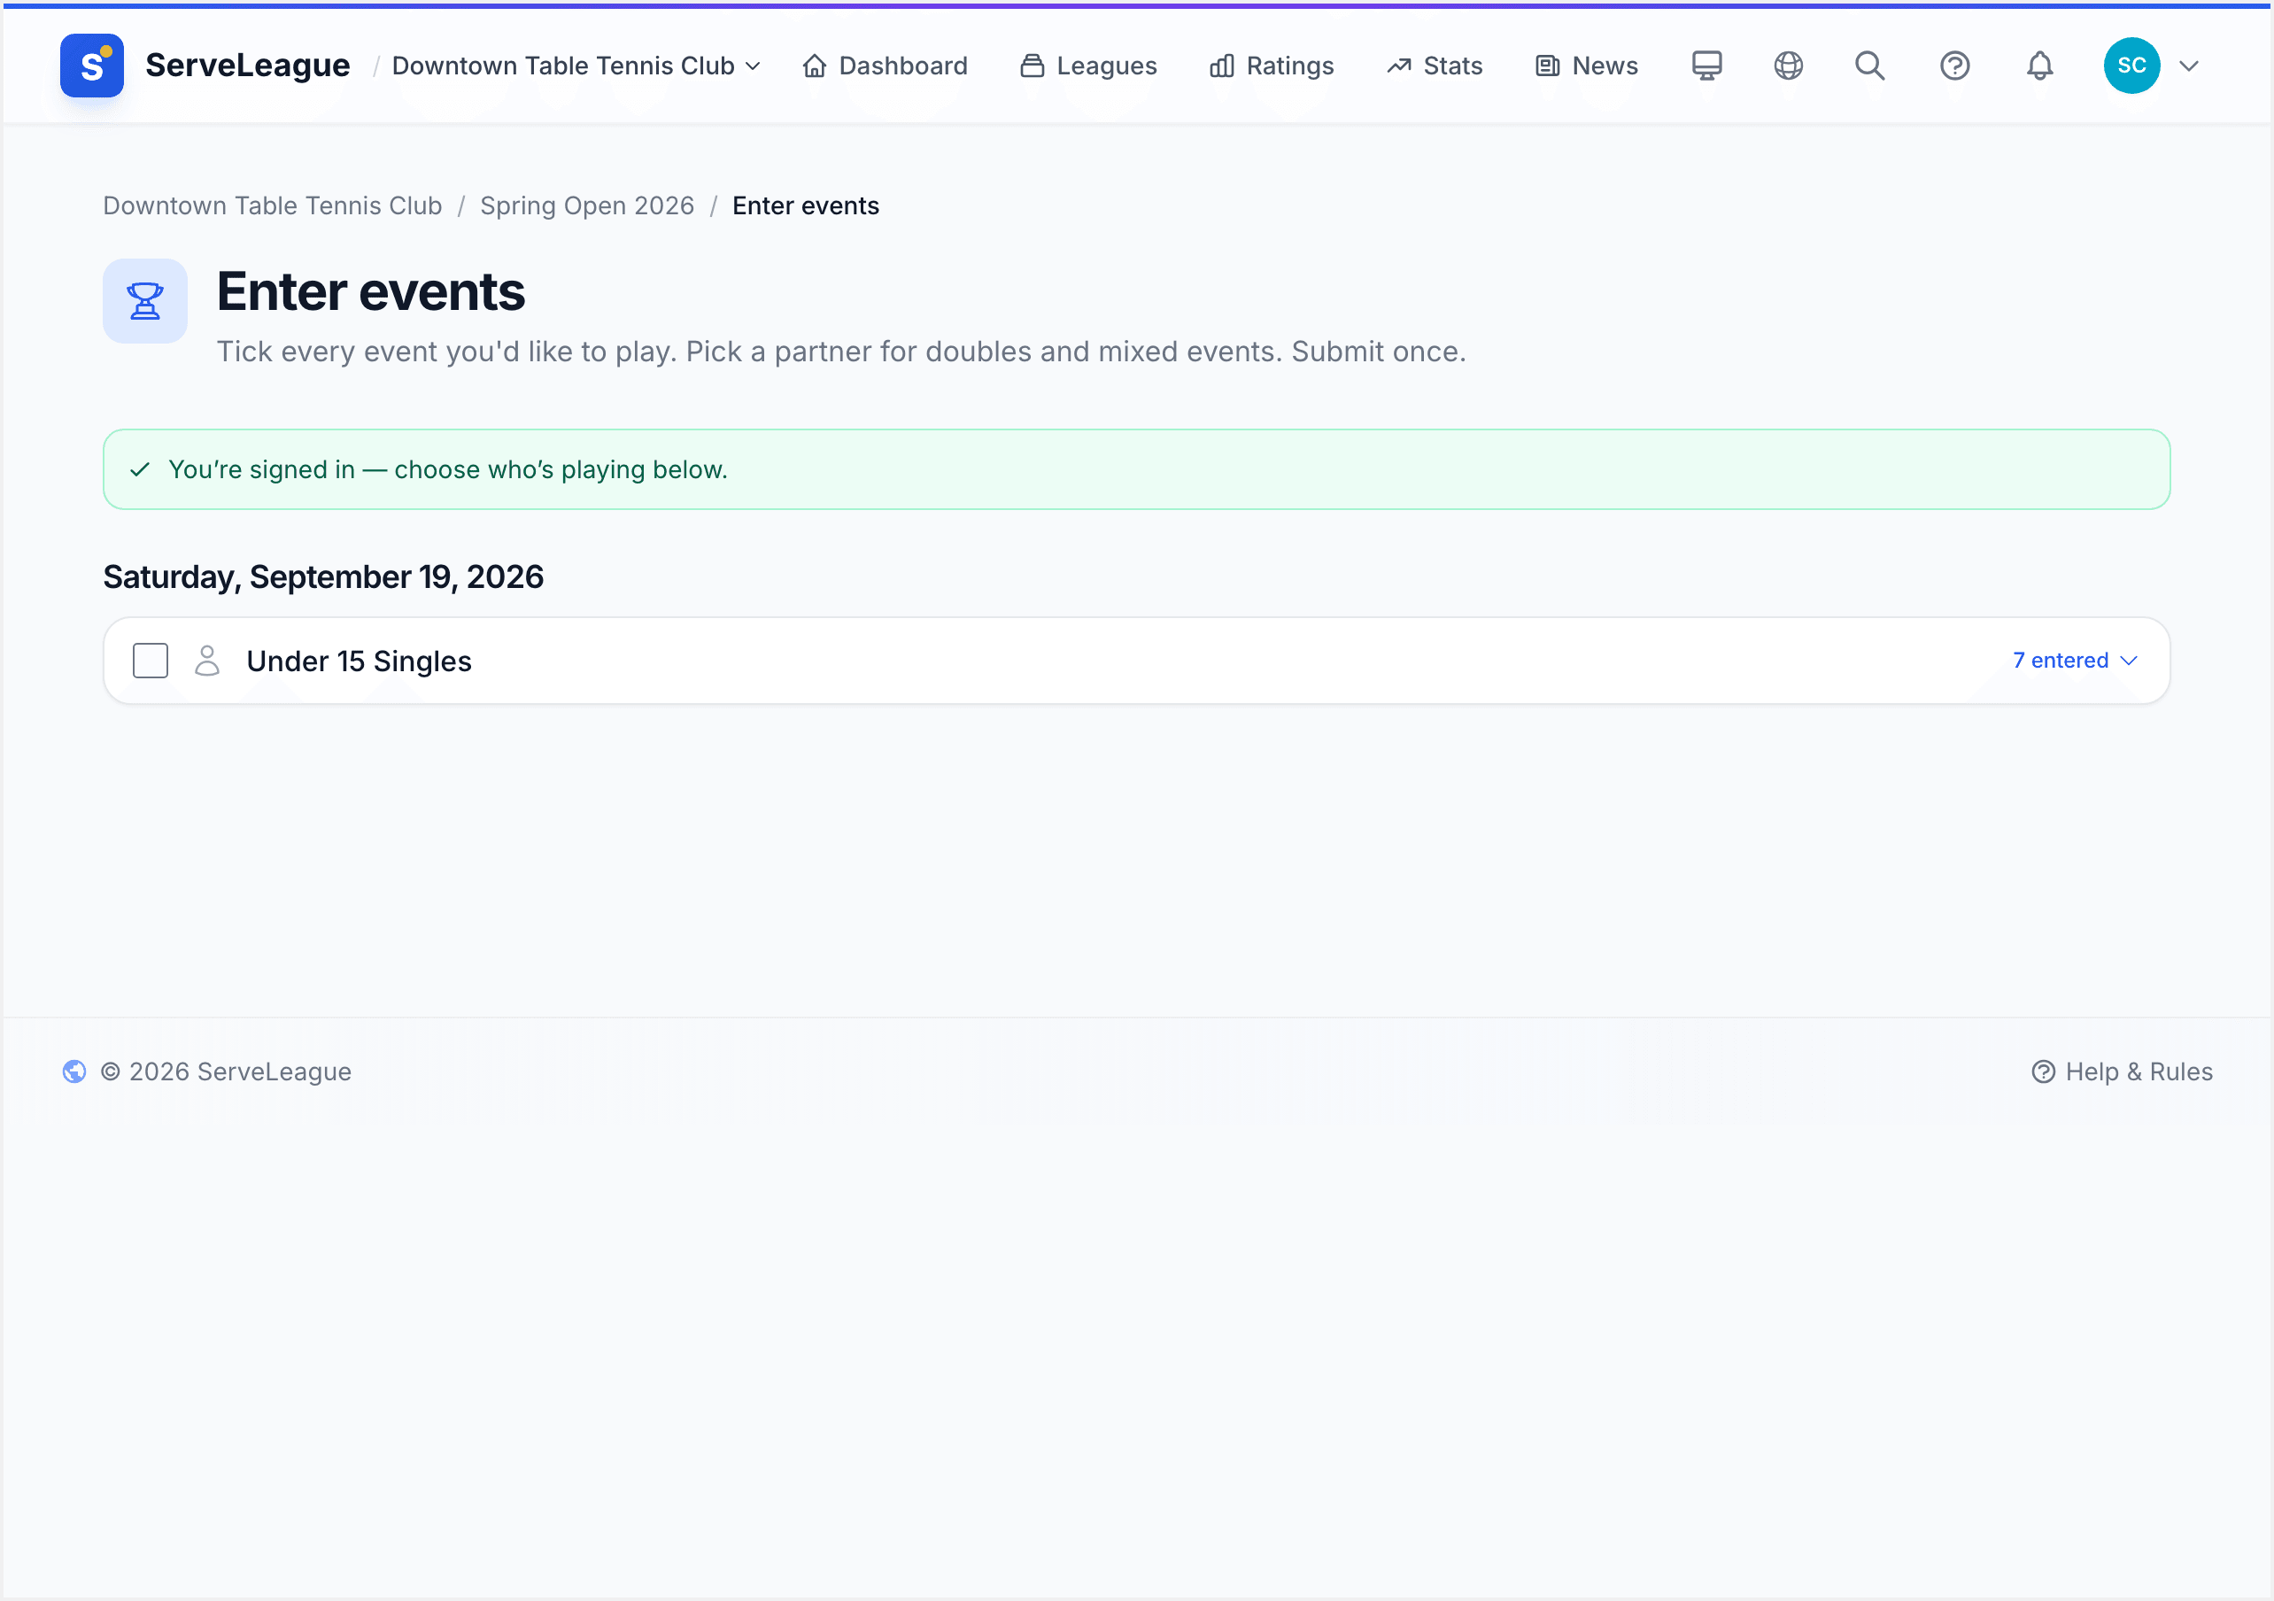2274x1601 pixels.
Task: Click the trophy icon beside Enter events
Action: [x=144, y=301]
